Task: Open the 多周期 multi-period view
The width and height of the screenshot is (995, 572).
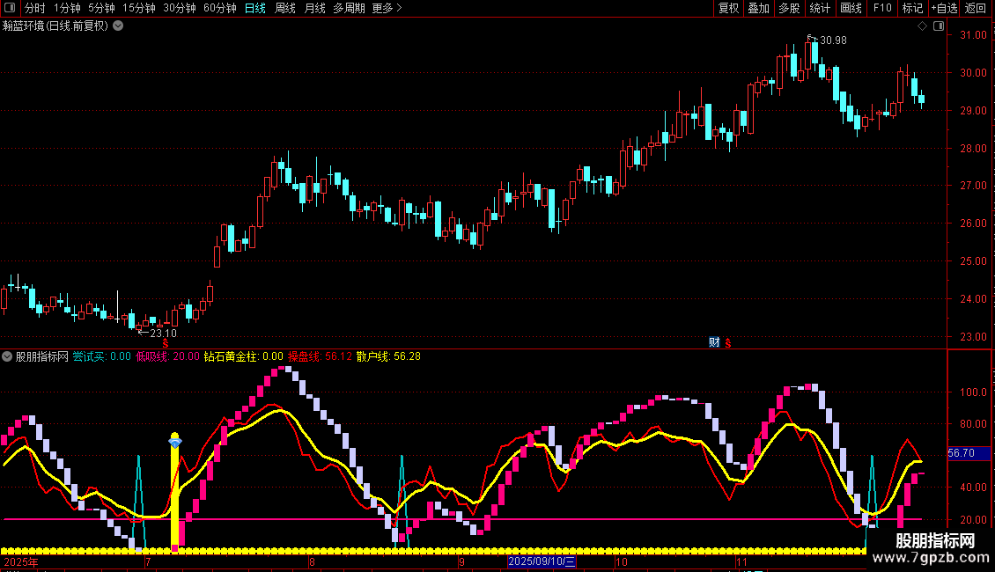Action: pos(349,8)
